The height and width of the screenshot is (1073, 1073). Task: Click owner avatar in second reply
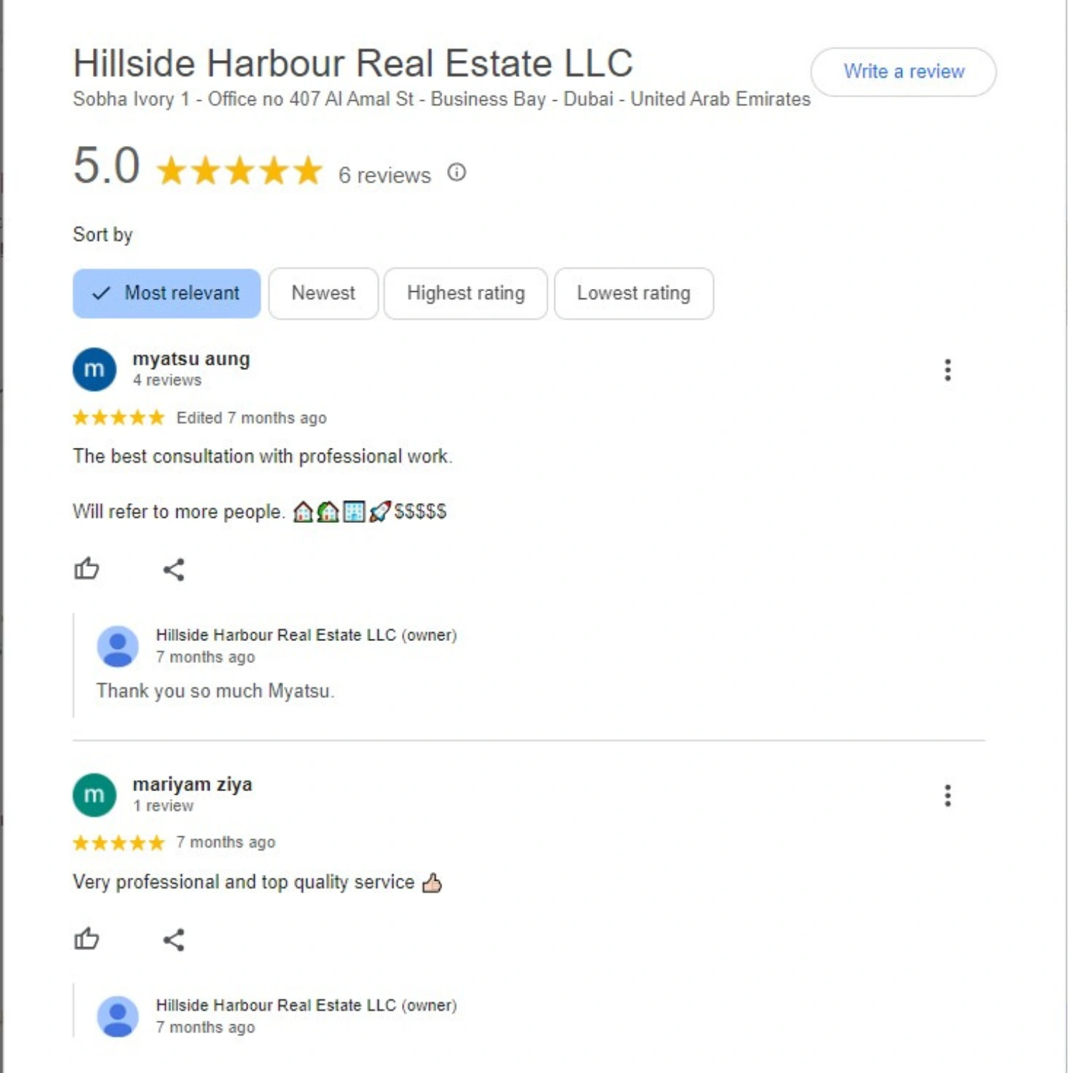pyautogui.click(x=118, y=1016)
